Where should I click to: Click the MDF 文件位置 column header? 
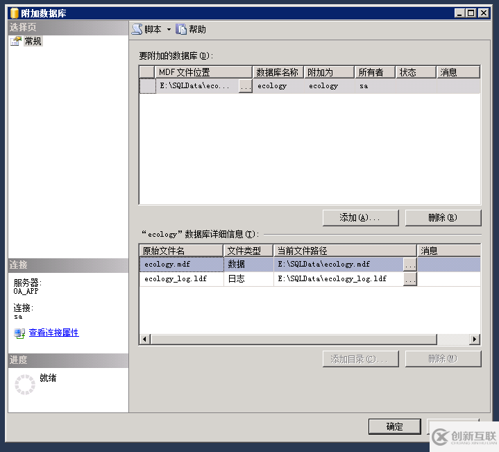click(x=203, y=72)
